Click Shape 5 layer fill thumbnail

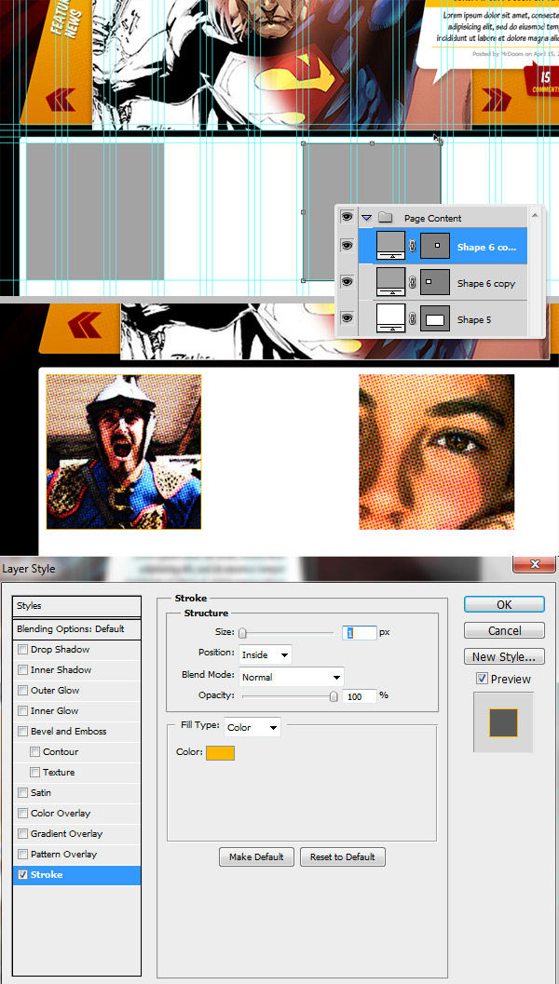pyautogui.click(x=390, y=318)
